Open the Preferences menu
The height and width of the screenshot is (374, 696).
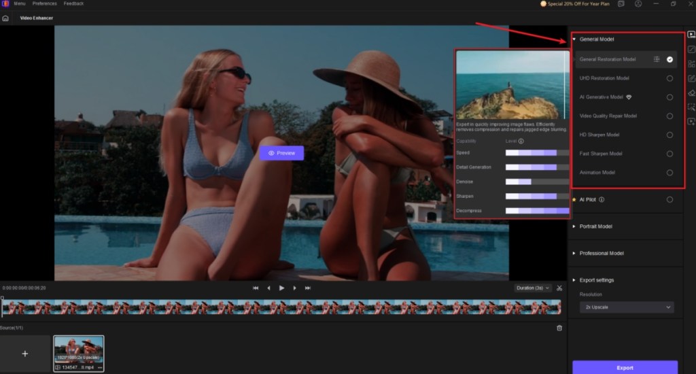click(45, 4)
